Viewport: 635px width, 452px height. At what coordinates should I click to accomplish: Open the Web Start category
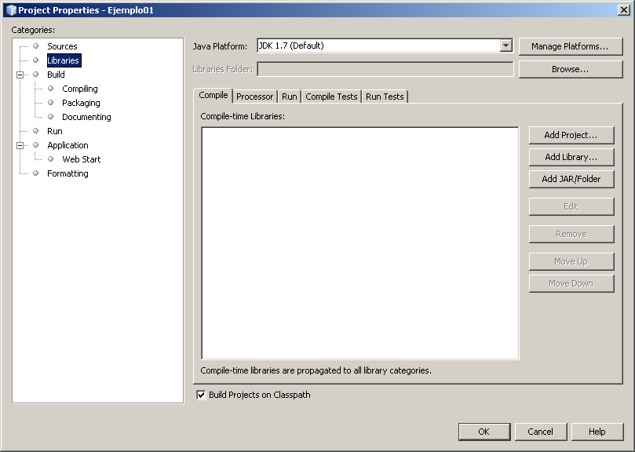pos(82,159)
